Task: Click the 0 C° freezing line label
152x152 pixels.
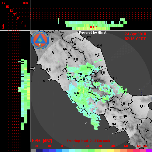Action: 93,27
